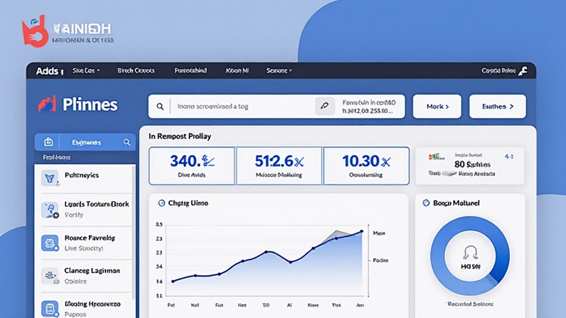This screenshot has width=566, height=318.
Task: Open the Slue Cas dropdown in the top nav
Action: [86, 71]
